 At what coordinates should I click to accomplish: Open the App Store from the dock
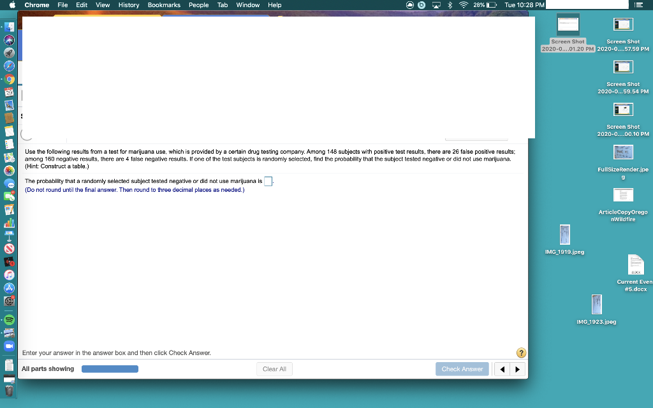(8, 288)
